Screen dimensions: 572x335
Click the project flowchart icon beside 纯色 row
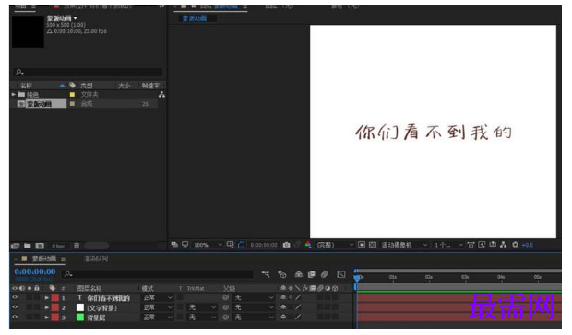161,95
